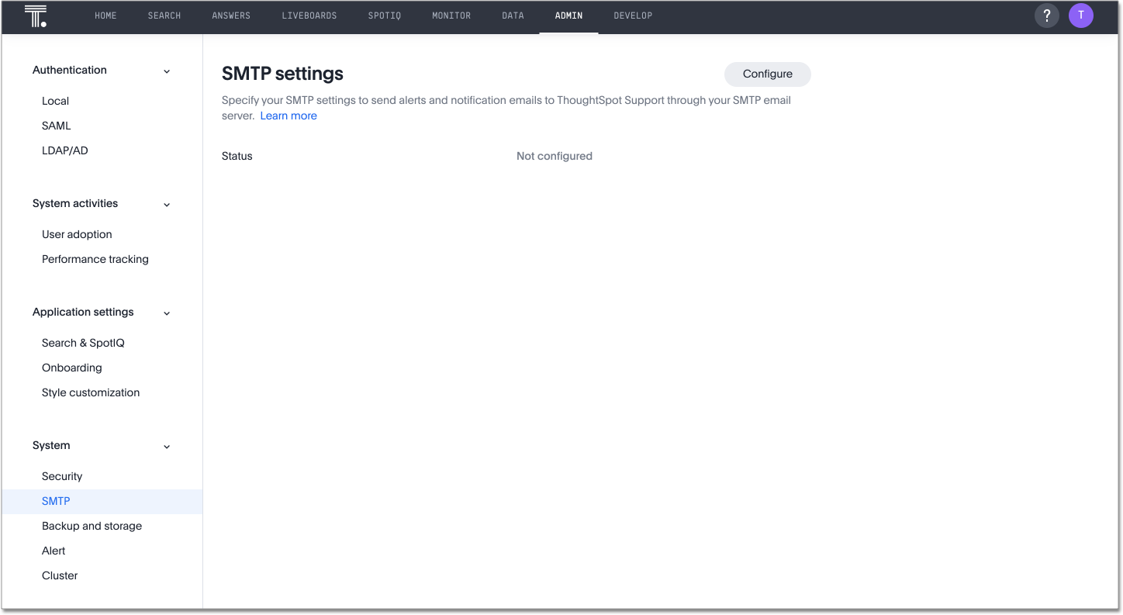The image size is (1123, 615).
Task: Navigate to the MONITOR tab
Action: coord(451,15)
